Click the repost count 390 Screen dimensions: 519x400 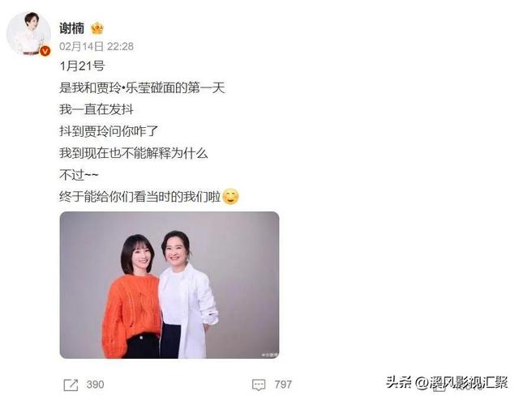(95, 385)
